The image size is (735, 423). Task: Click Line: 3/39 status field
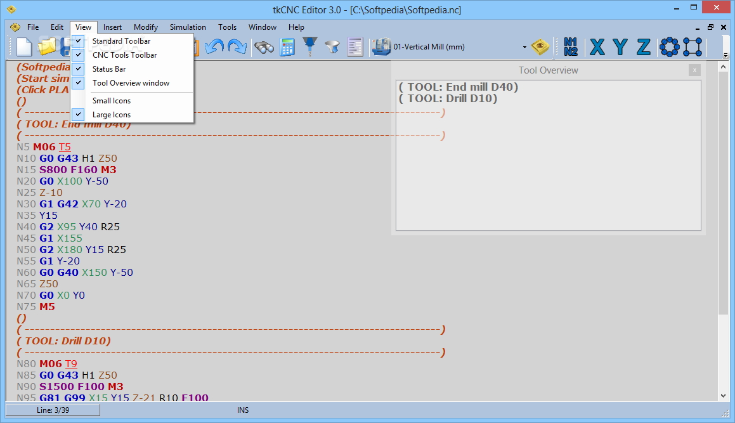point(53,410)
